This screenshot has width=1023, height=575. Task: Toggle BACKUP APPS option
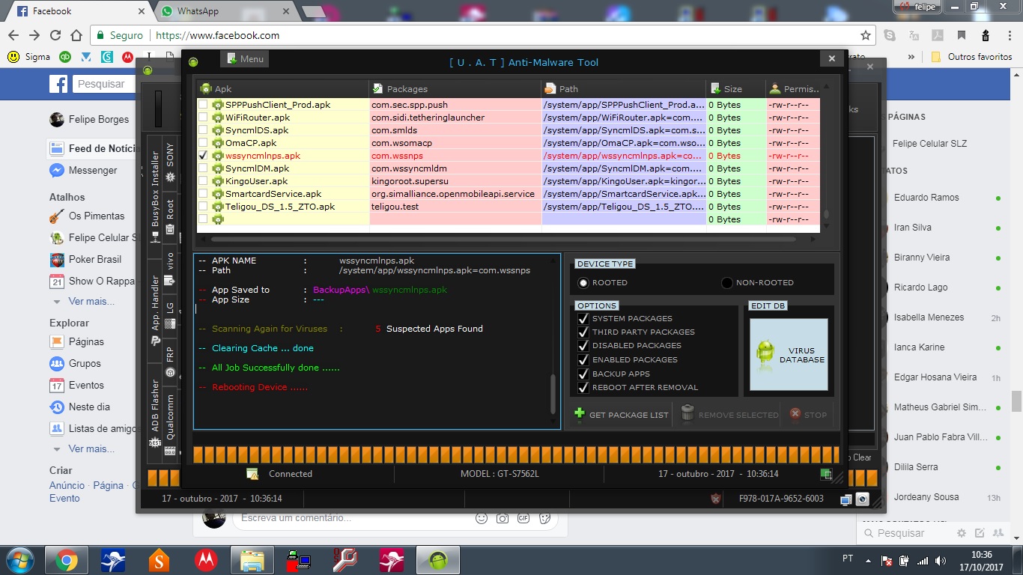583,374
